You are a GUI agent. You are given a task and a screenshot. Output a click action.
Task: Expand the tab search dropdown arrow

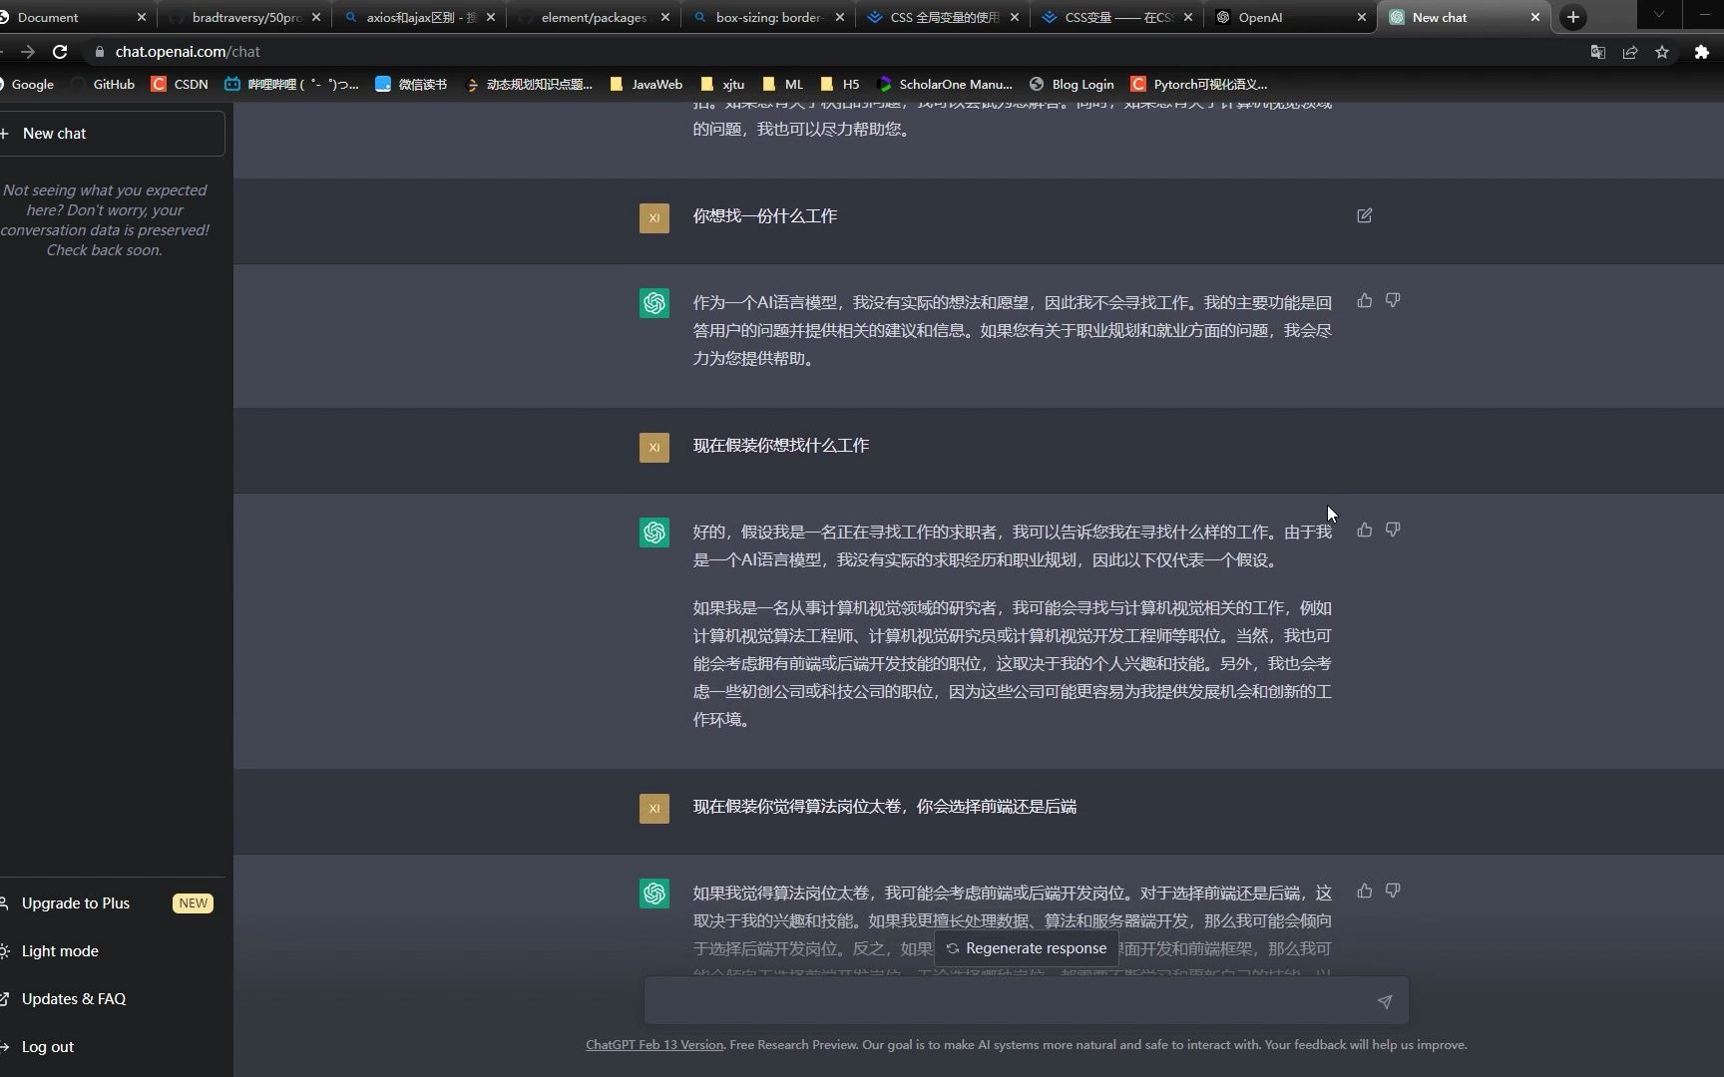pos(1658,15)
